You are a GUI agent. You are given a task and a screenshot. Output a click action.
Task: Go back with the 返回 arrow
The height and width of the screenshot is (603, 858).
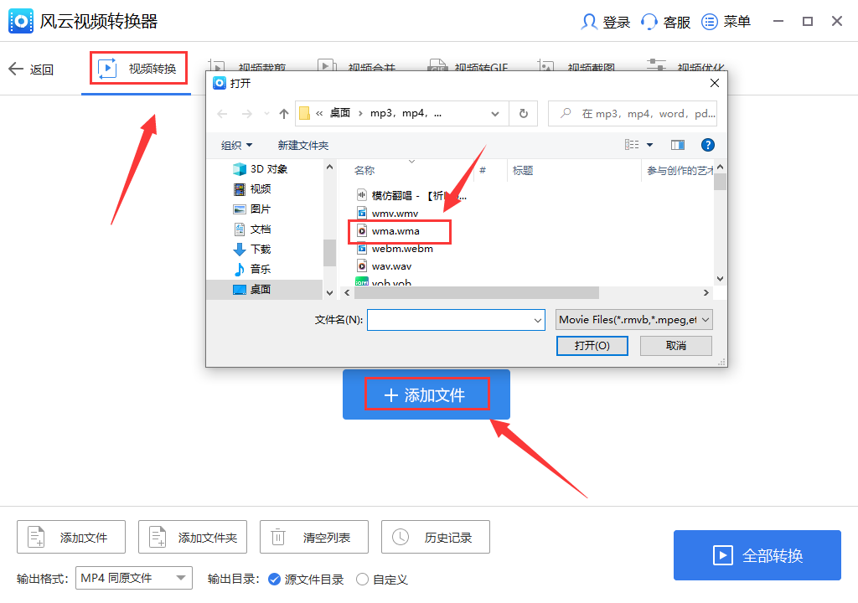point(31,70)
